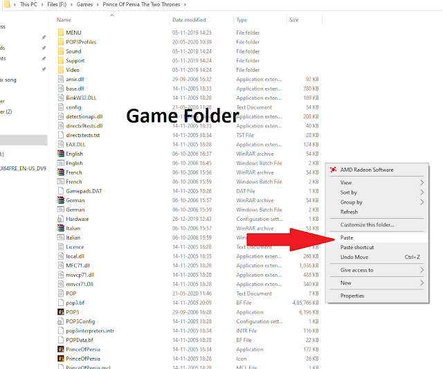Sort by Date modified column header
This screenshot has height=369, width=443.
(189, 20)
